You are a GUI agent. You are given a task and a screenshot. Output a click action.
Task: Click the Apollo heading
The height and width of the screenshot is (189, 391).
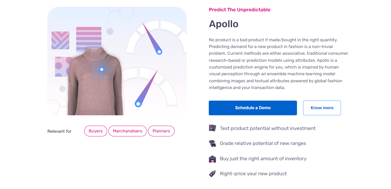(x=224, y=24)
